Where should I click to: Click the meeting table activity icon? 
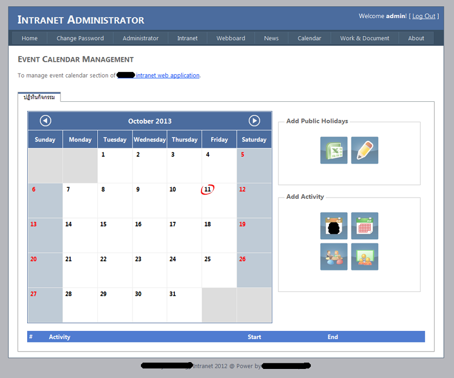334,257
